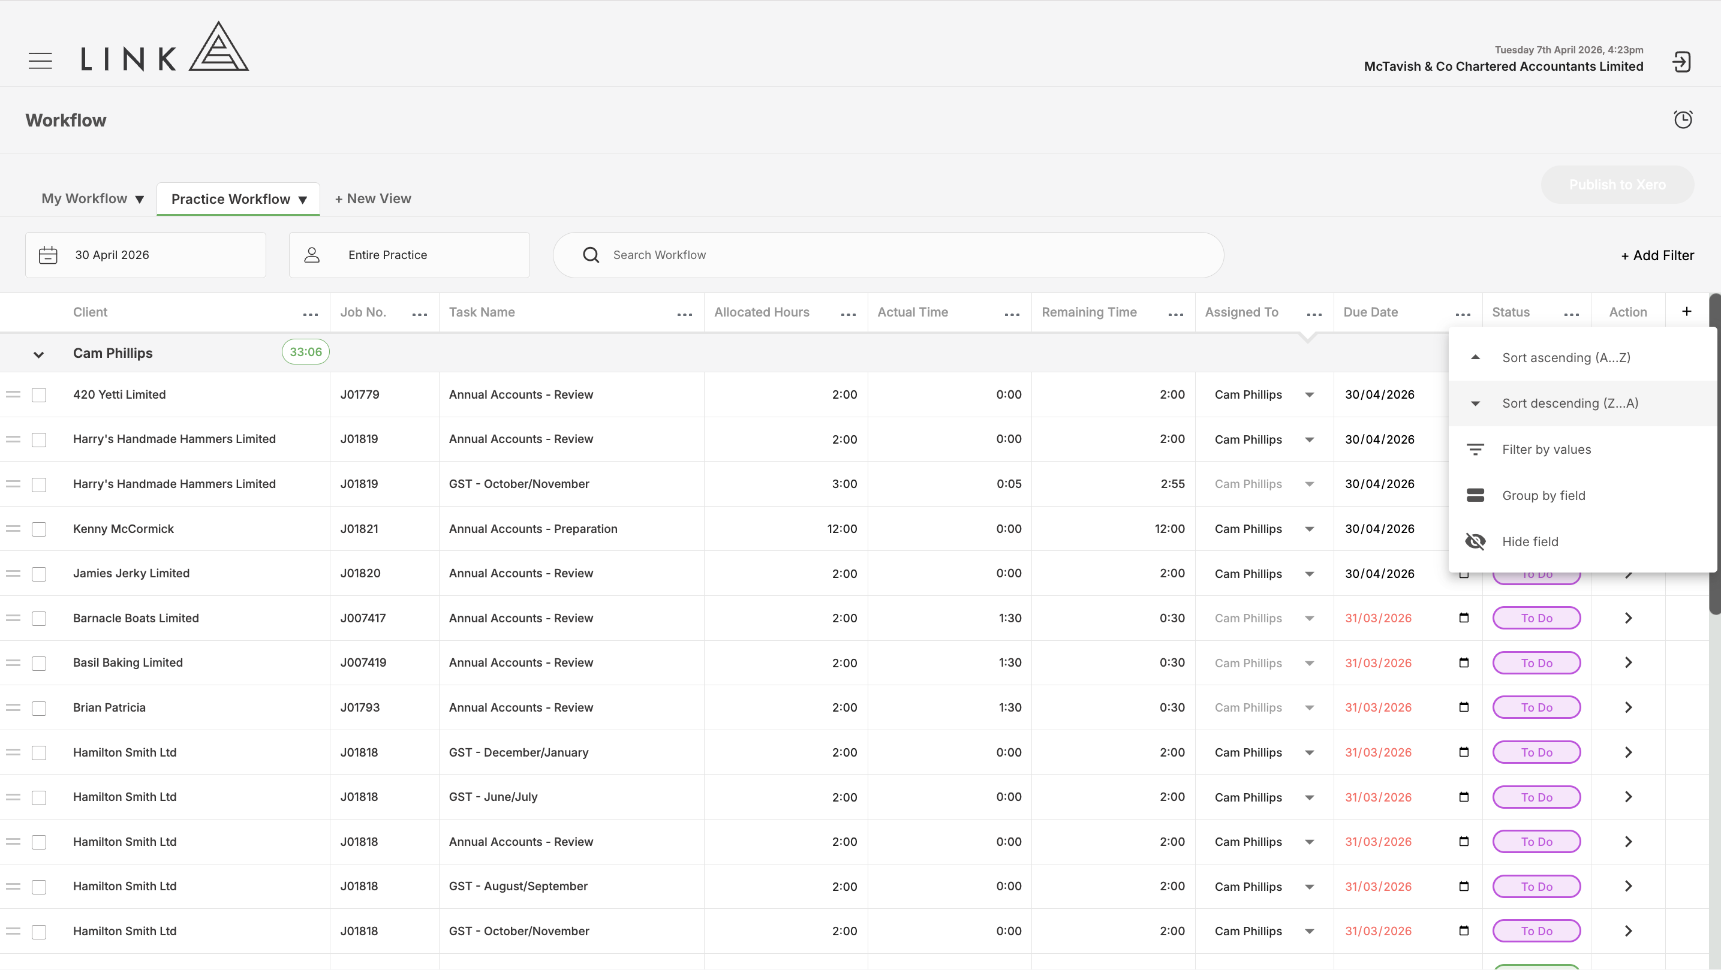Screen dimensions: 1721x970
Task: Open Barnacle Boats Limited row action arrow
Action: (x=1629, y=618)
